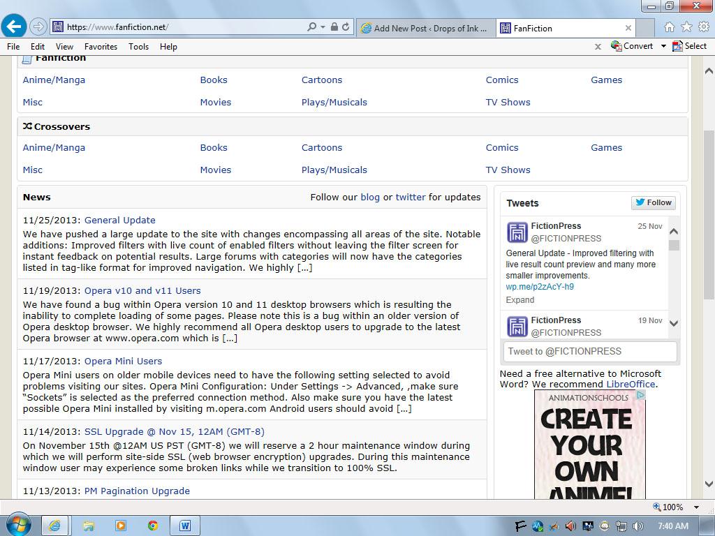Open the View menu
This screenshot has height=536, width=715.
point(64,47)
